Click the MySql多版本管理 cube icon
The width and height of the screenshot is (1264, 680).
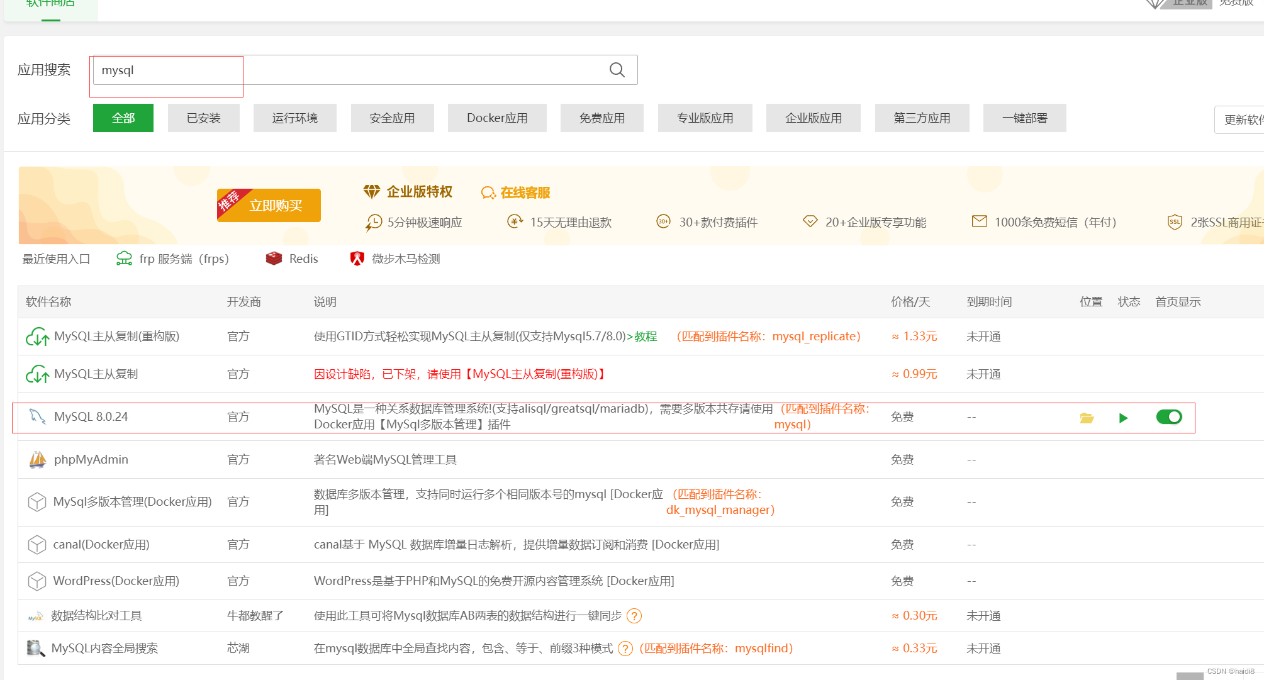[37, 502]
